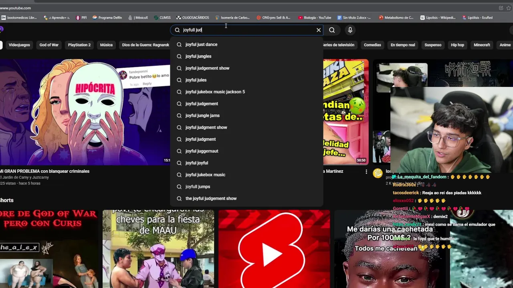Filter by Música chip
The height and width of the screenshot is (288, 513).
(x=106, y=45)
